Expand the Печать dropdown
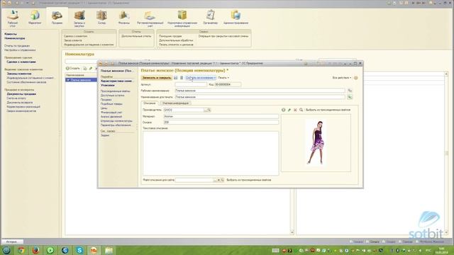Screen dimensions: 454x255 click(223, 78)
